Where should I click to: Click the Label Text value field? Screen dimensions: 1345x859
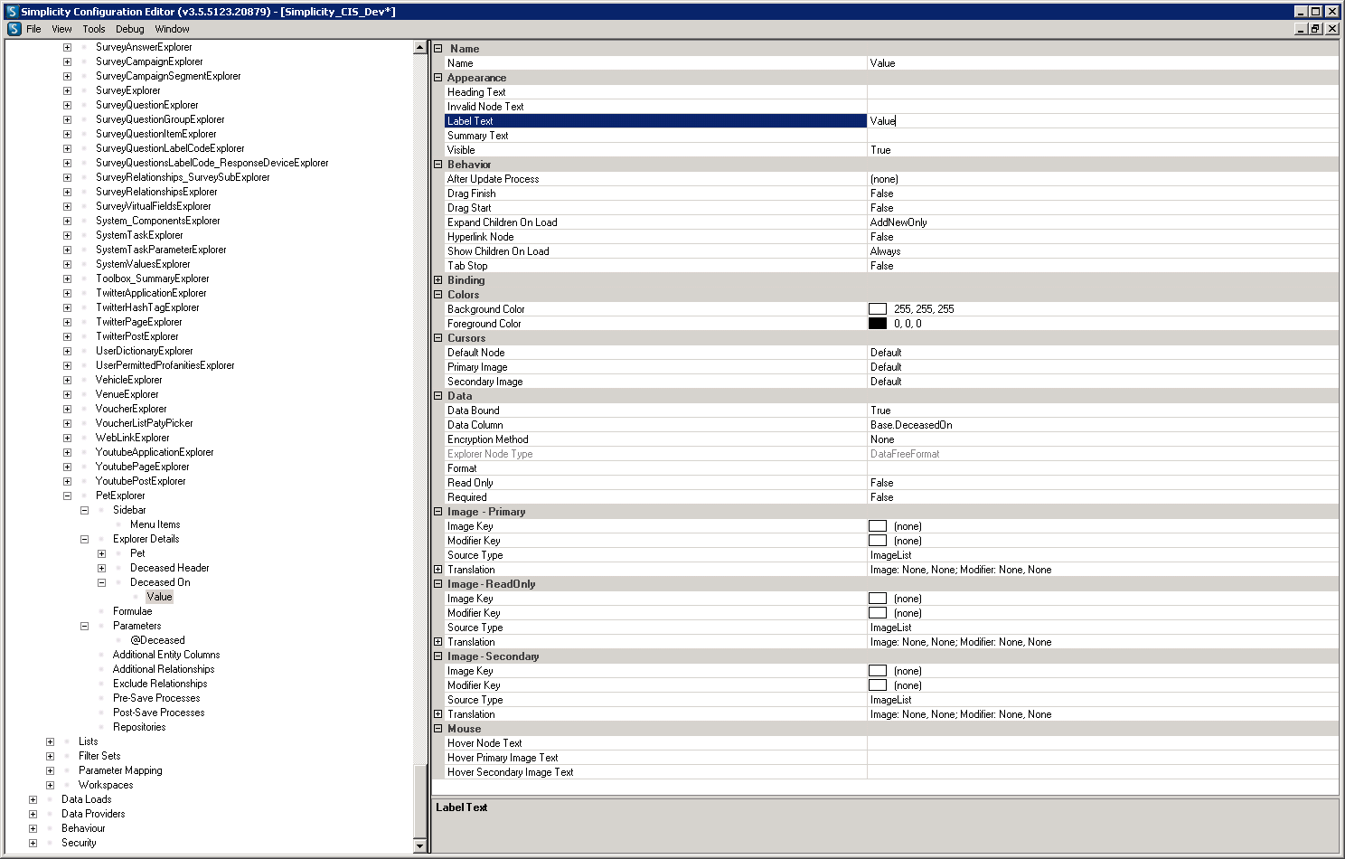[1085, 121]
